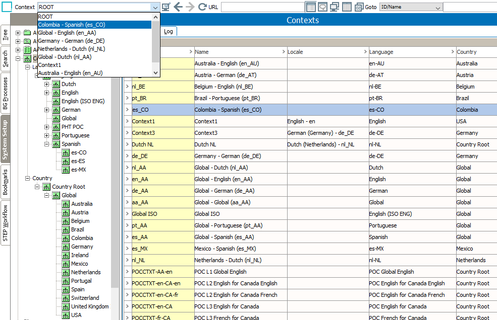
Task: Select Colombia - Spanish (es_CO) from context list
Action: [72, 25]
